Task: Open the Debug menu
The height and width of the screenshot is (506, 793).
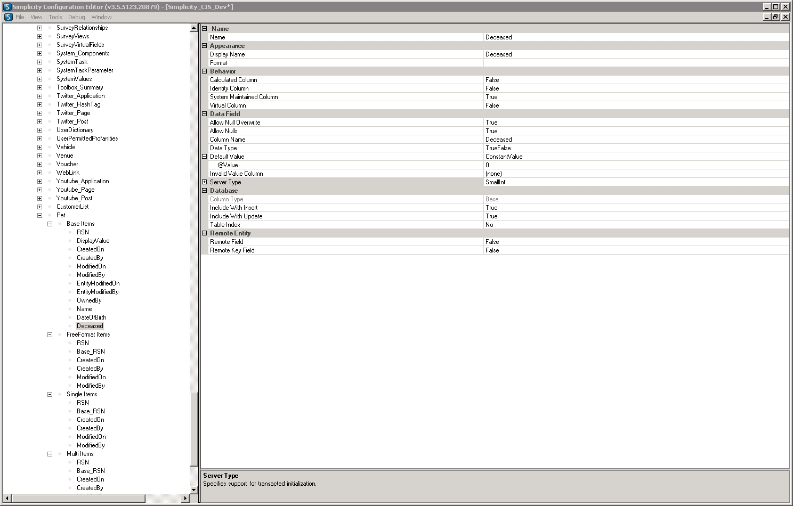Action: click(76, 17)
